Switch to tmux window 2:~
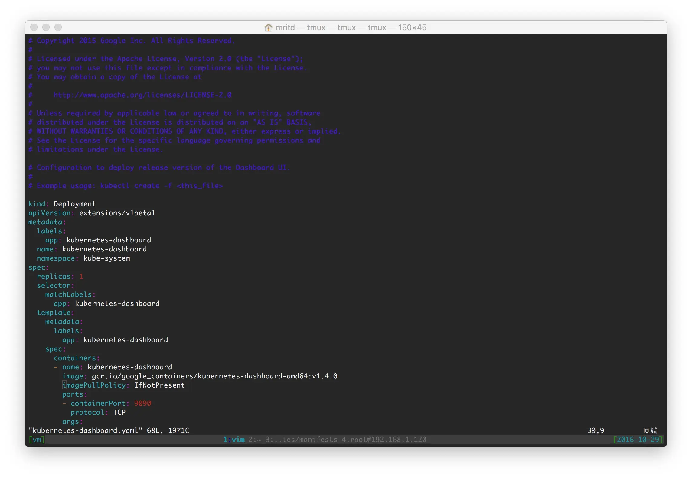This screenshot has height=477, width=692. pyautogui.click(x=255, y=440)
